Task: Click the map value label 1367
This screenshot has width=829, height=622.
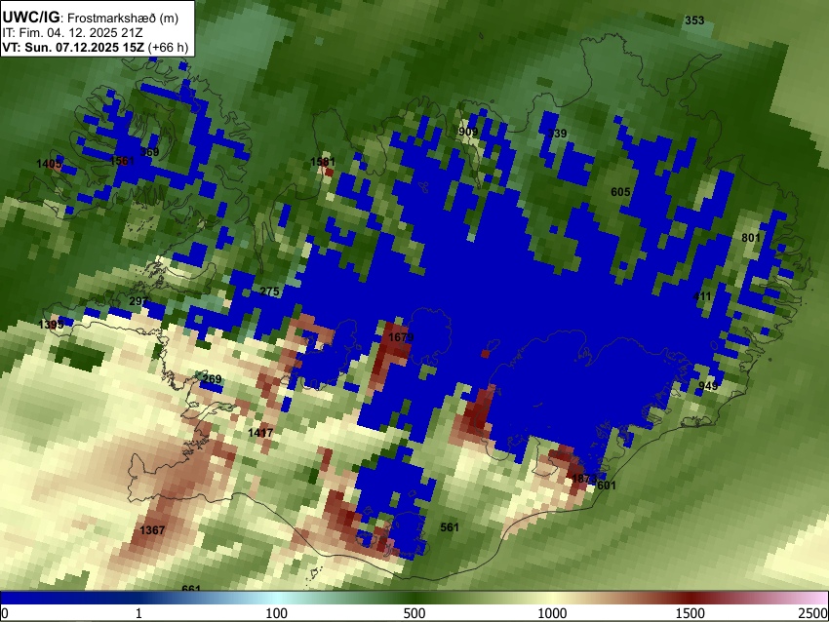Action: coord(152,530)
